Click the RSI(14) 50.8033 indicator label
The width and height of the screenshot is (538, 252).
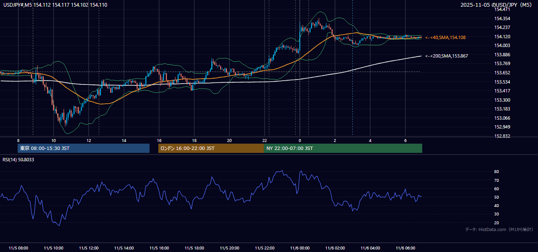(x=19, y=160)
